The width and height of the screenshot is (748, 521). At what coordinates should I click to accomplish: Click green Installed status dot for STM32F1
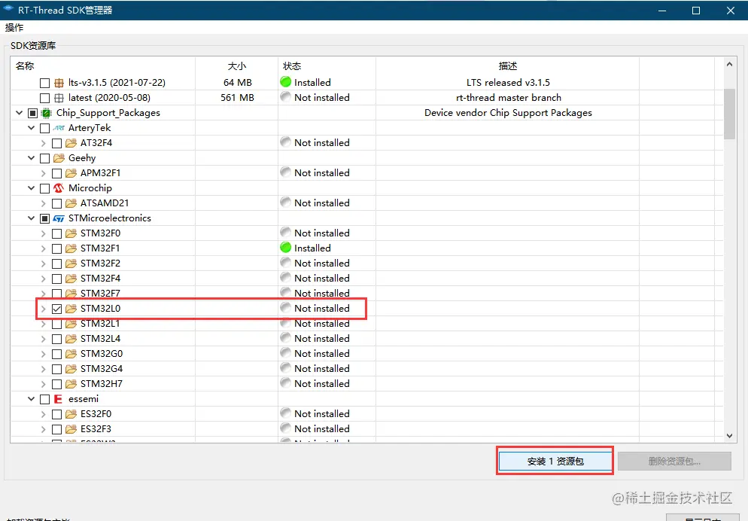(x=286, y=248)
